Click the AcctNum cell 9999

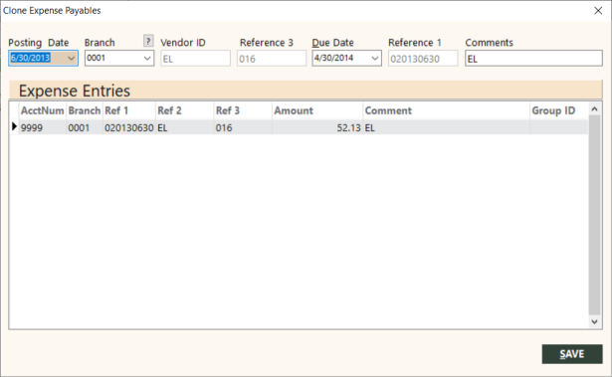pyautogui.click(x=43, y=127)
